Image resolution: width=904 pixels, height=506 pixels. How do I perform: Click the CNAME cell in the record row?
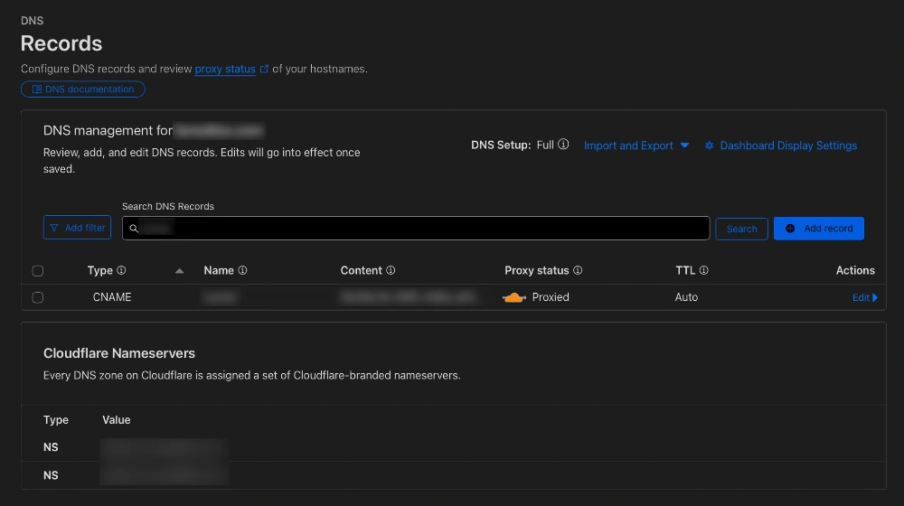coord(112,296)
